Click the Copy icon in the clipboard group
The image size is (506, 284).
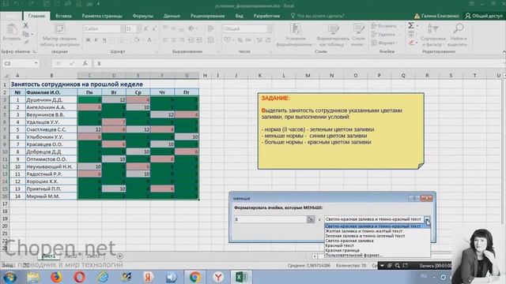coord(26,34)
